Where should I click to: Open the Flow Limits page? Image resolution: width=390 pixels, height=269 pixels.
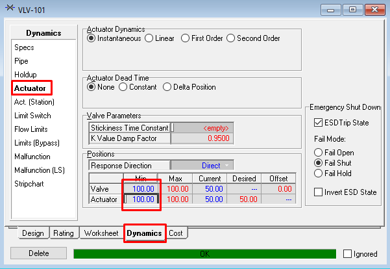coord(31,129)
